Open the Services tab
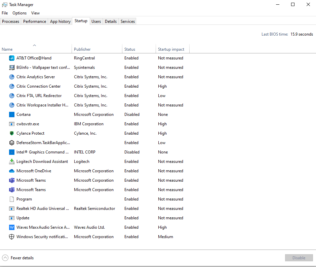Image resolution: width=316 pixels, height=267 pixels. 128,21
